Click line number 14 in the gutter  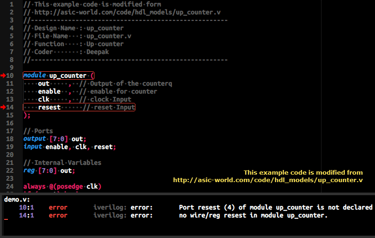click(x=10, y=107)
